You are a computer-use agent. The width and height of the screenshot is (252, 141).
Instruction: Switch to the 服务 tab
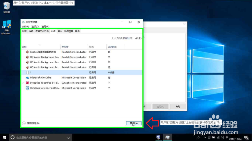[x=77, y=31]
